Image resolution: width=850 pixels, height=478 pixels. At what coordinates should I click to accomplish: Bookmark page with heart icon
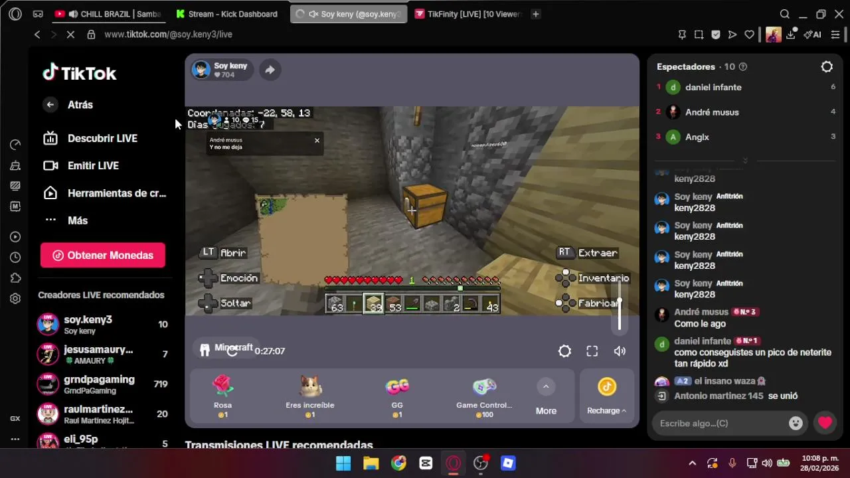pos(749,35)
